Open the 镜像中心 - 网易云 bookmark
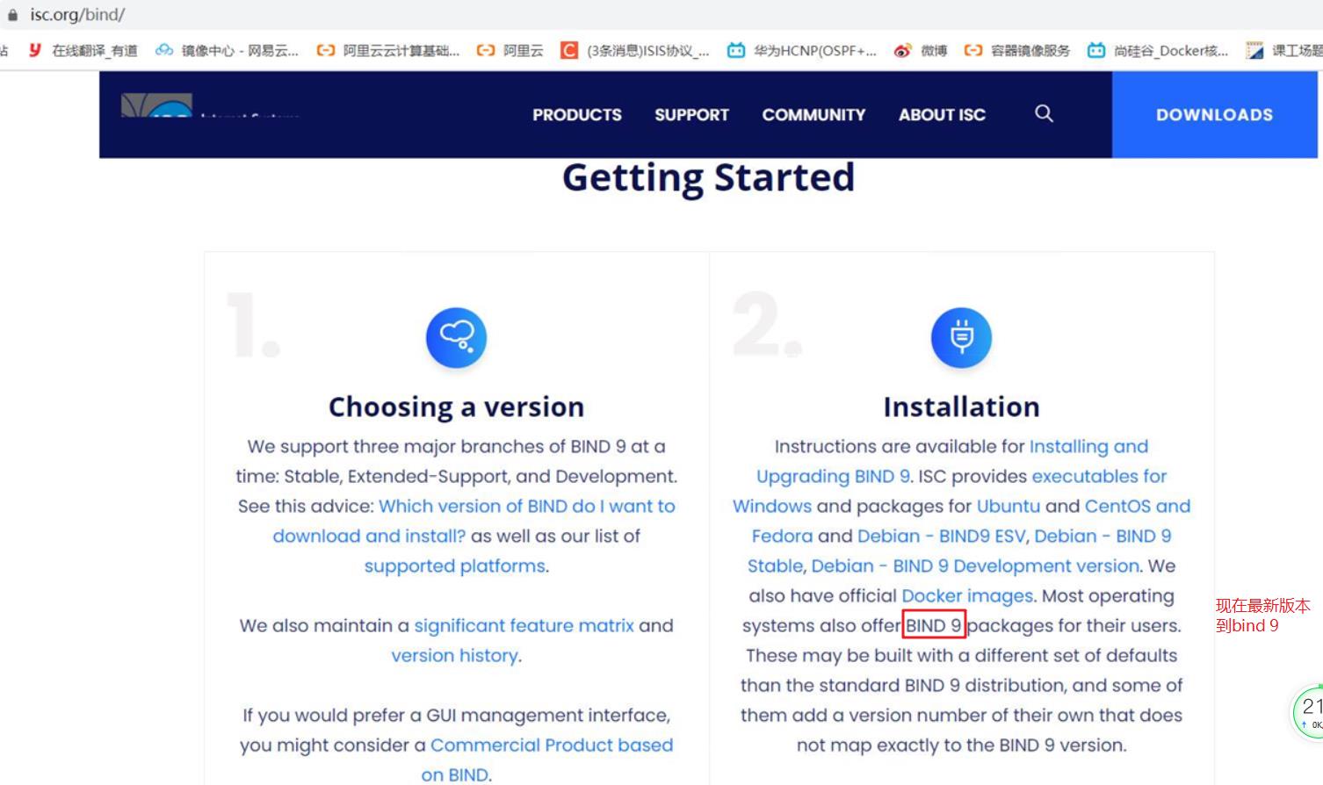 point(228,50)
